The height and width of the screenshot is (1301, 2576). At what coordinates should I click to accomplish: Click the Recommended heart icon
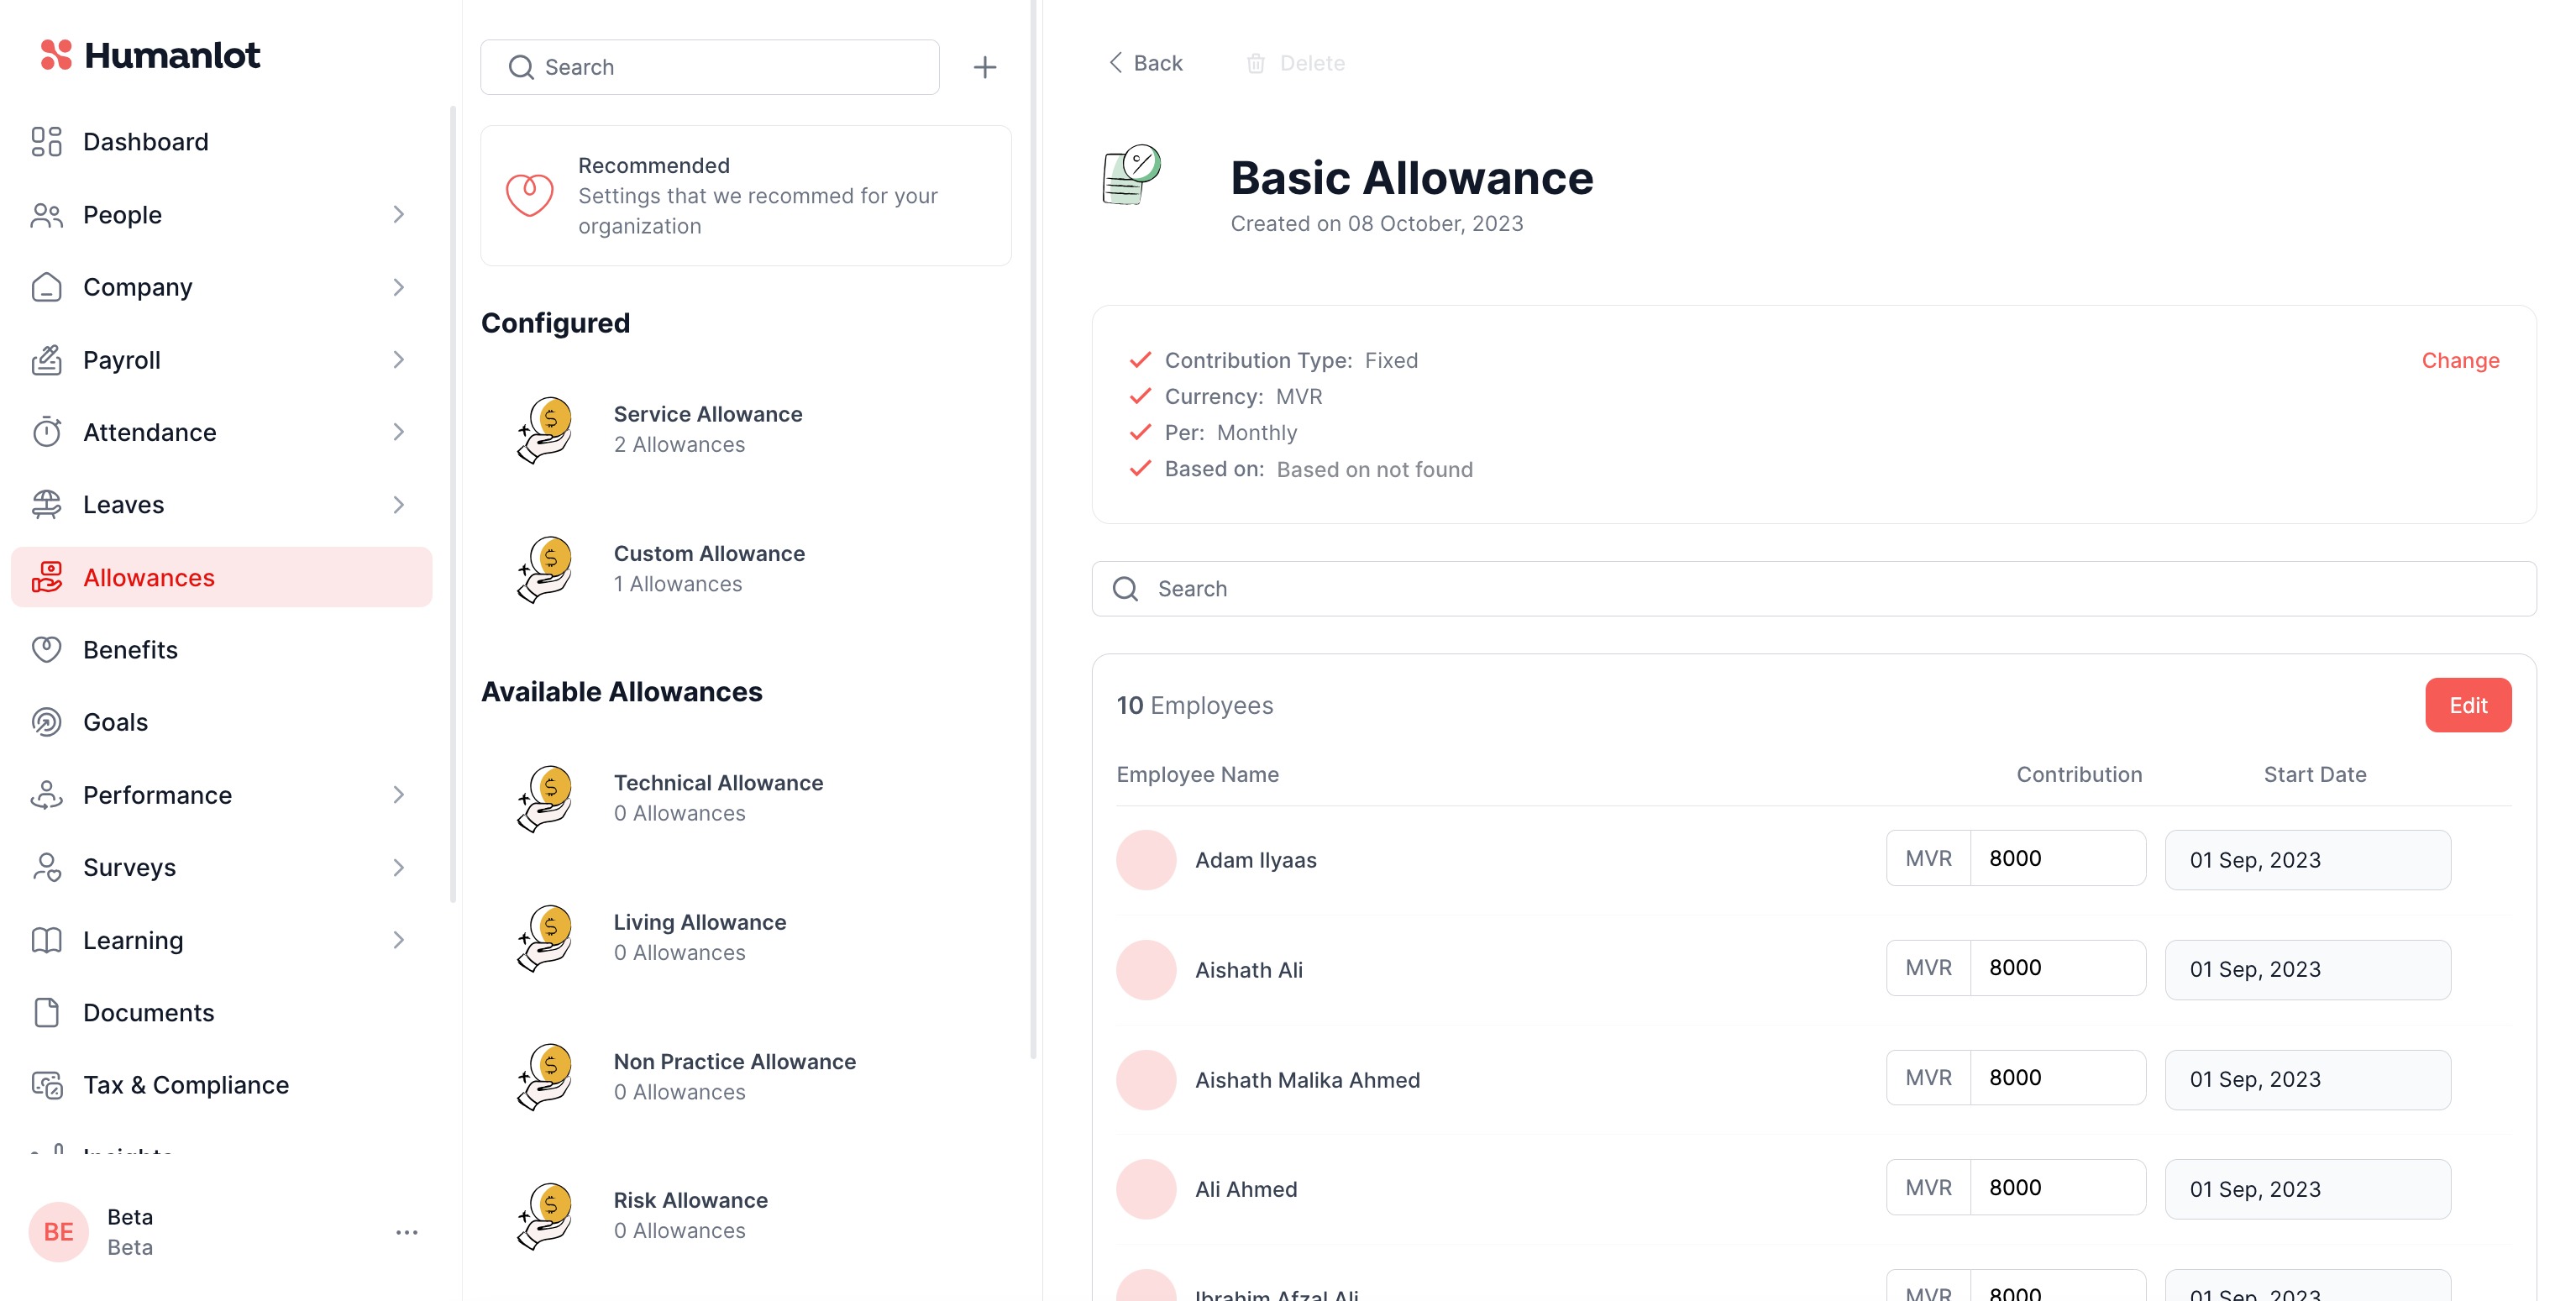[x=529, y=195]
